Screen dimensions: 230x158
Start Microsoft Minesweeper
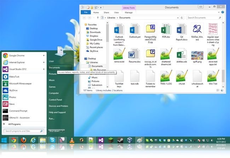24,83
